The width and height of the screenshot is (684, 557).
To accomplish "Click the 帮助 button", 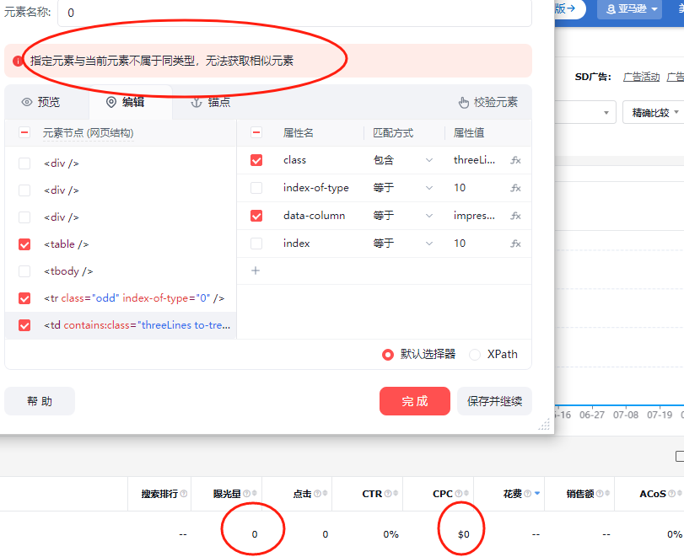I will pyautogui.click(x=40, y=401).
